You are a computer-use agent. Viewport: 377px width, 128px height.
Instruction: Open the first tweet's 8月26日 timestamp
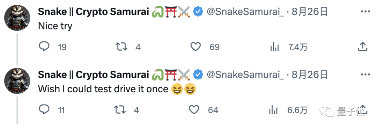[310, 12]
